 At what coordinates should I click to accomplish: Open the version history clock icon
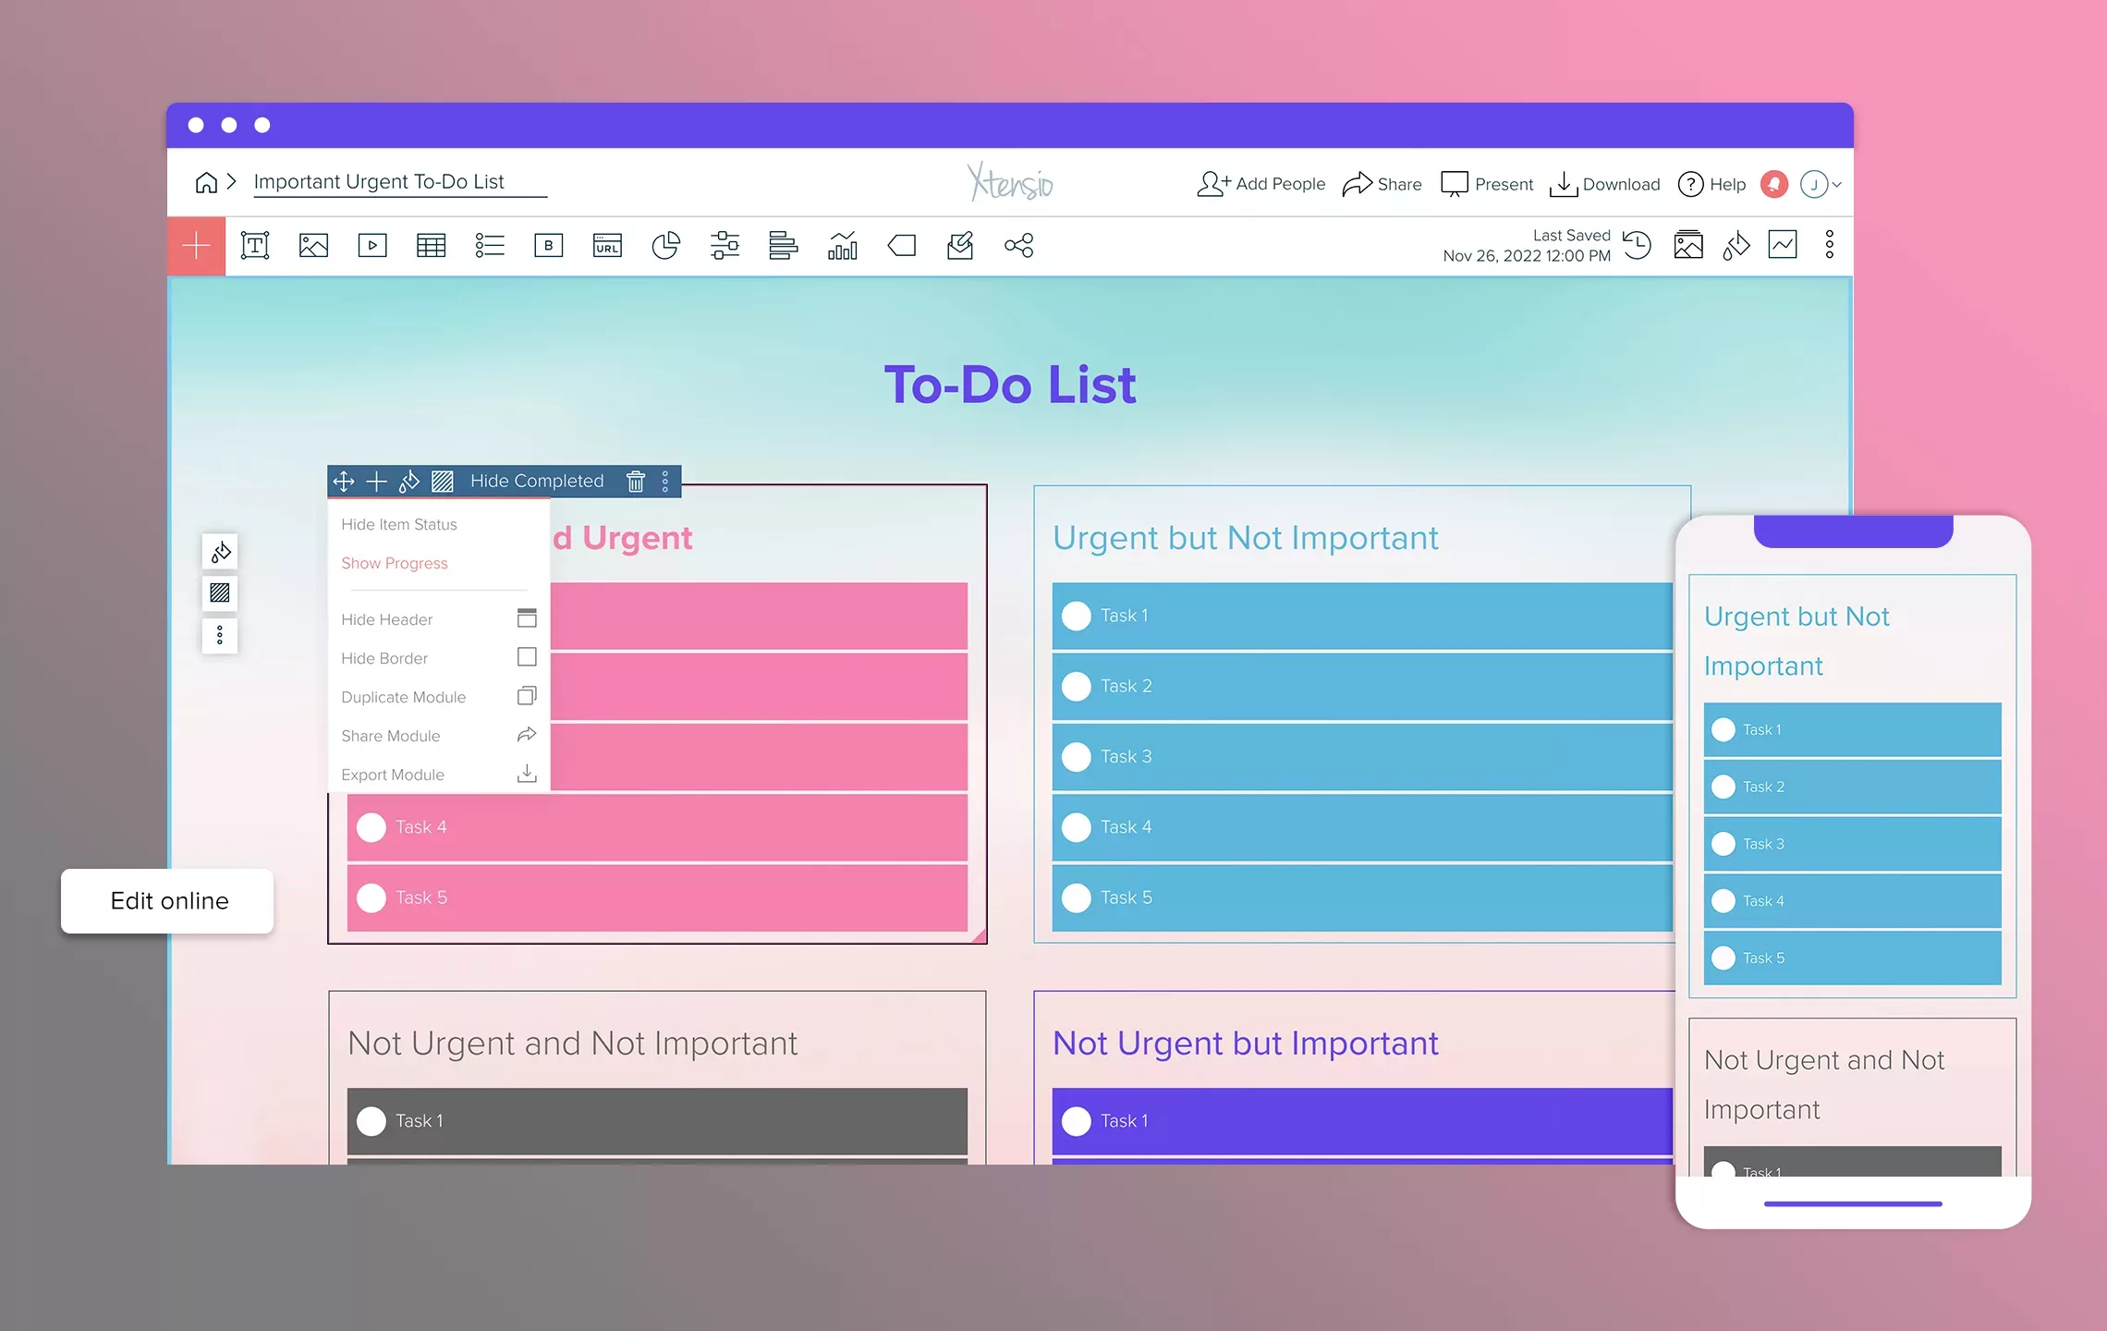click(1638, 245)
